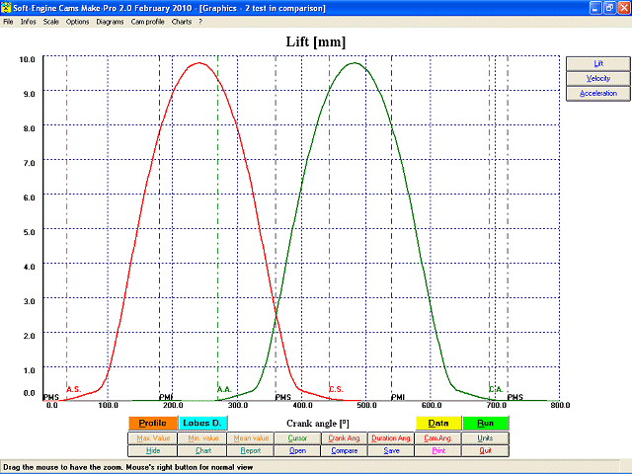Show the Lift graph
Screen dimensions: 632x474
point(598,63)
